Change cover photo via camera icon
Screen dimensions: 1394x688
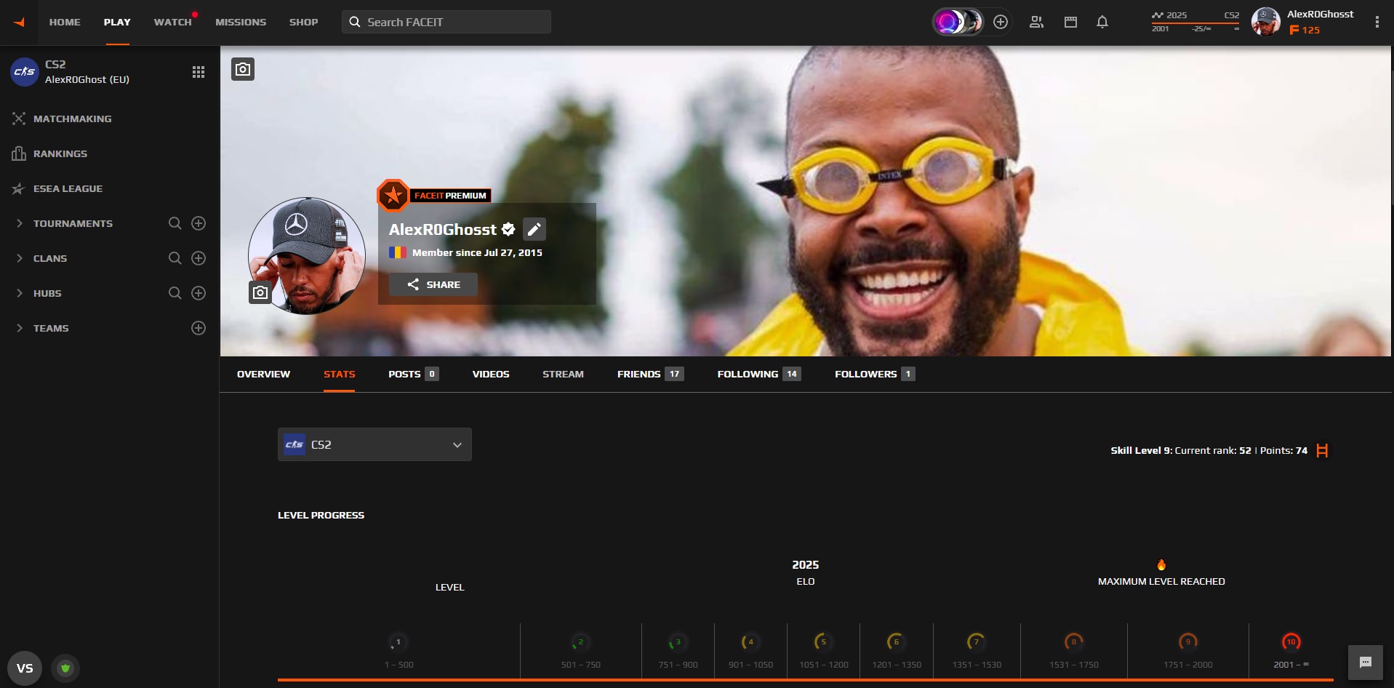tap(243, 69)
